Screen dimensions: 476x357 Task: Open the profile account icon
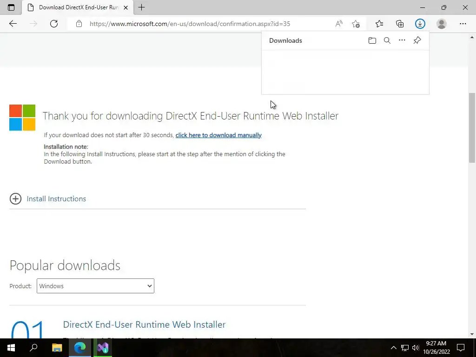(x=442, y=24)
